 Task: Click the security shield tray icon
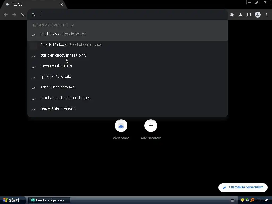pyautogui.click(x=243, y=200)
